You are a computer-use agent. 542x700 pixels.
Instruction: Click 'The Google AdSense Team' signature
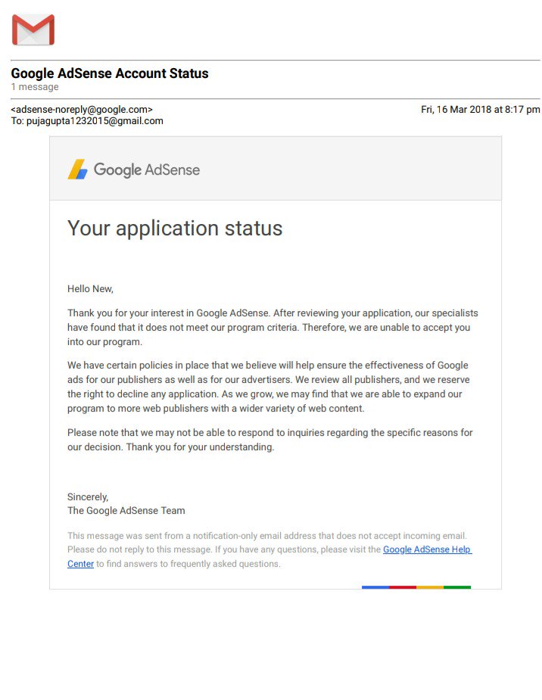point(126,511)
